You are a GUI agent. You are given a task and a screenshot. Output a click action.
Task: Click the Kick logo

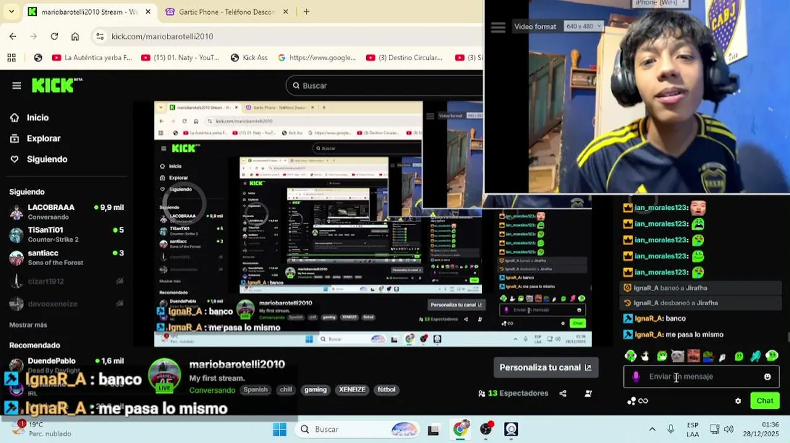56,85
